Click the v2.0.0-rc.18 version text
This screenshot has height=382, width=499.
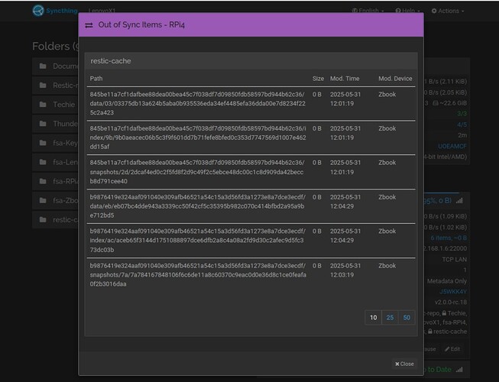(451, 303)
